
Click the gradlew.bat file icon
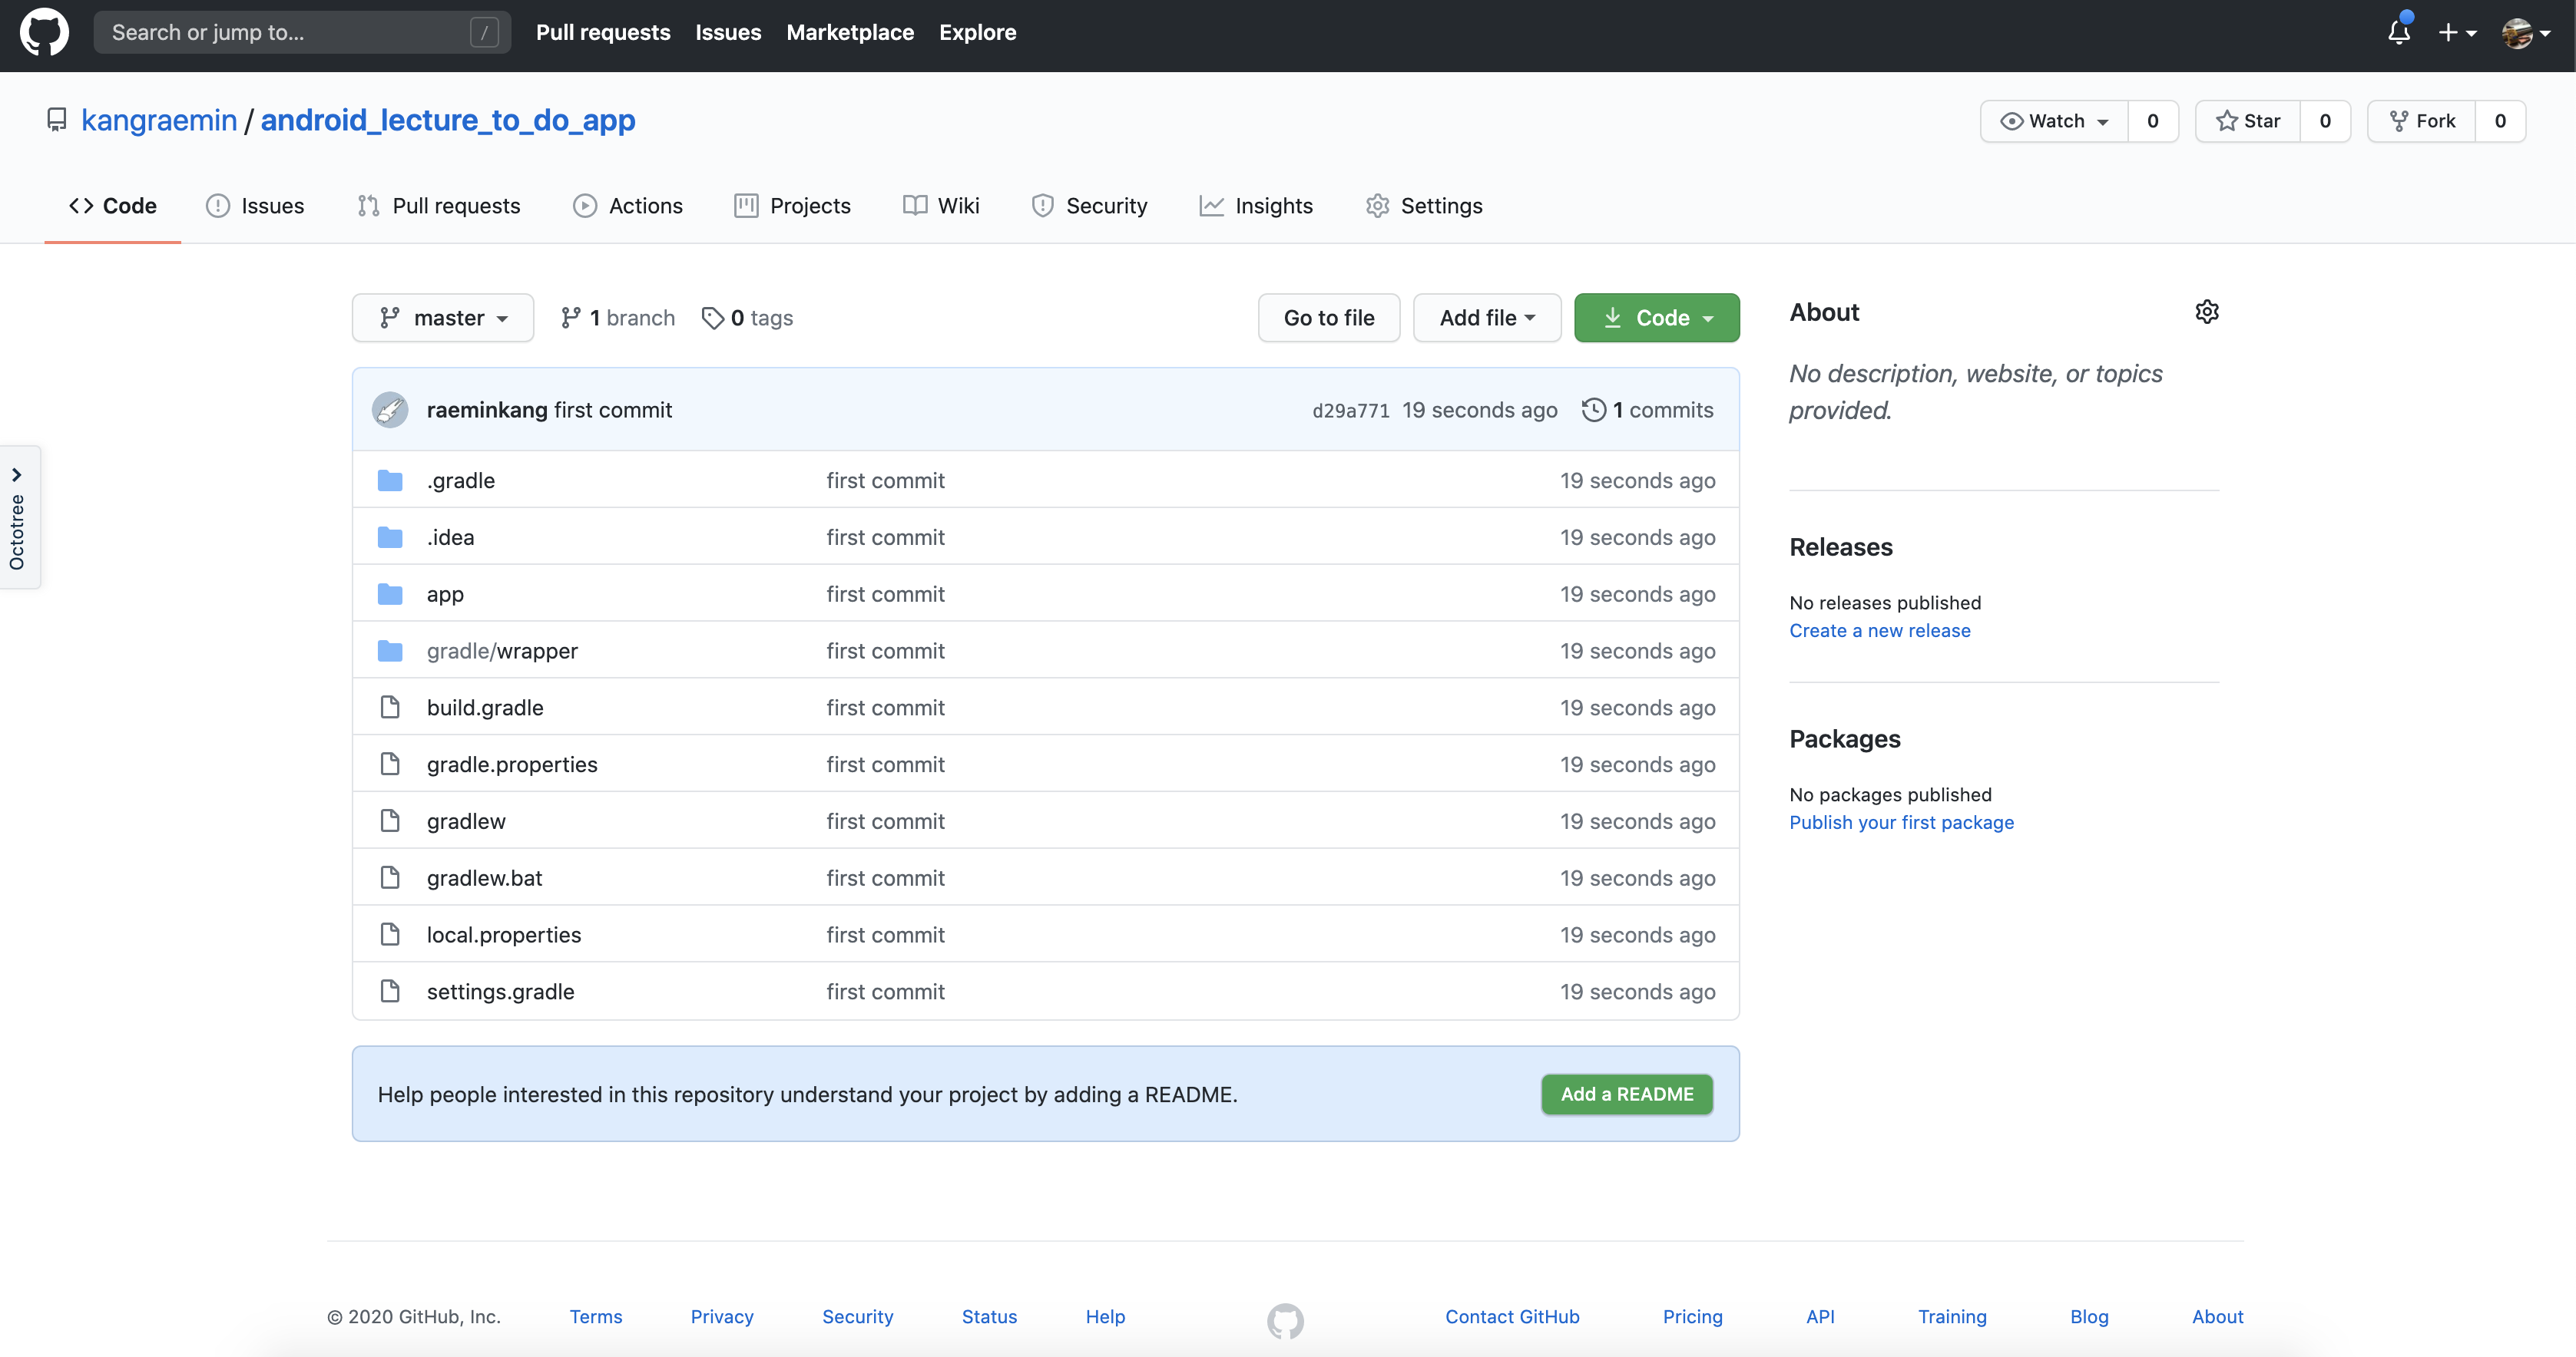pos(390,878)
